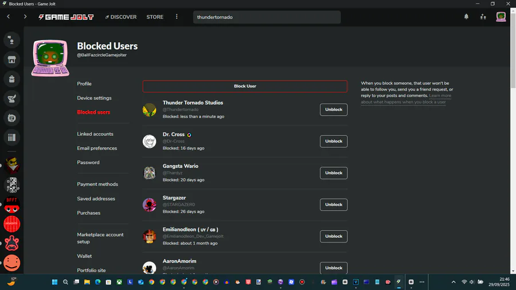Focus the search box containing thundertornado
The height and width of the screenshot is (290, 516).
coord(267,17)
